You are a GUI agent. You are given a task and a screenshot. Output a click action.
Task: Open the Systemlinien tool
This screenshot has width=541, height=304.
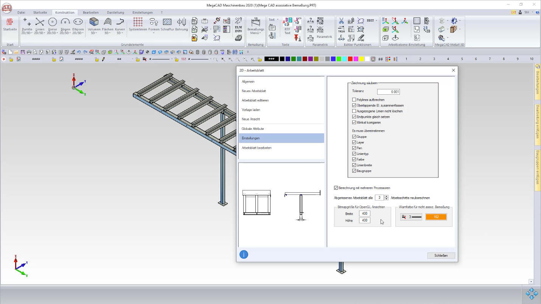(x=138, y=25)
